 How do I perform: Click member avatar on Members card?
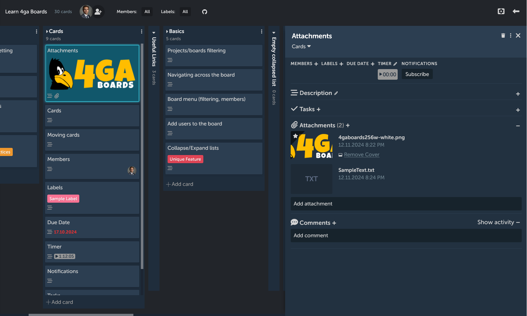point(132,170)
